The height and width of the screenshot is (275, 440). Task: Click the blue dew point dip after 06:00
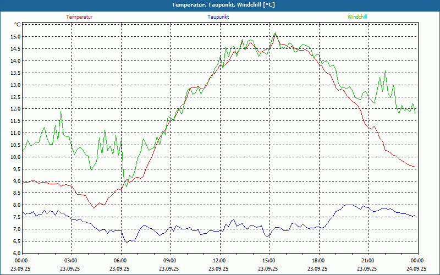(126, 242)
